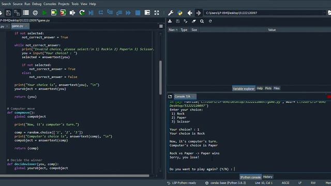Screen dimensions: 331x186
Task: Open the Debug menu
Action: point(37,4)
